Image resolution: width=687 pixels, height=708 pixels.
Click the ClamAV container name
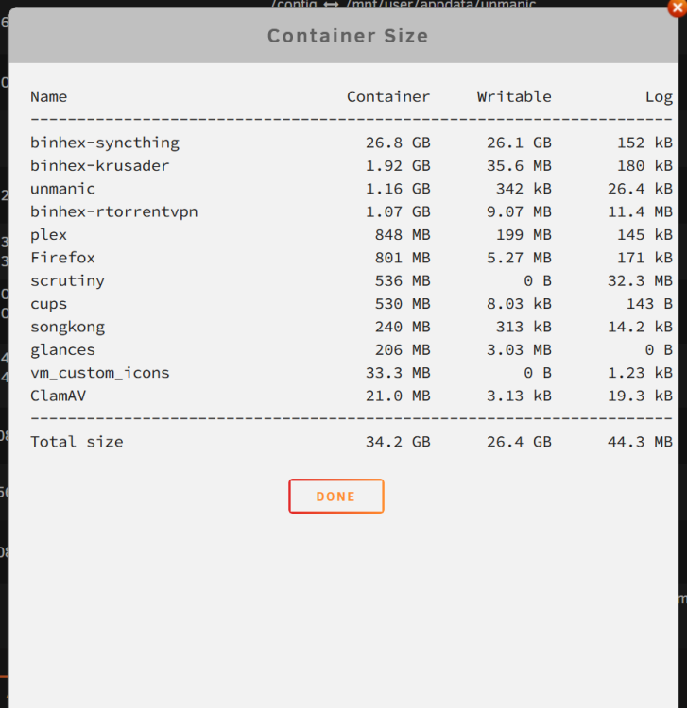point(59,396)
